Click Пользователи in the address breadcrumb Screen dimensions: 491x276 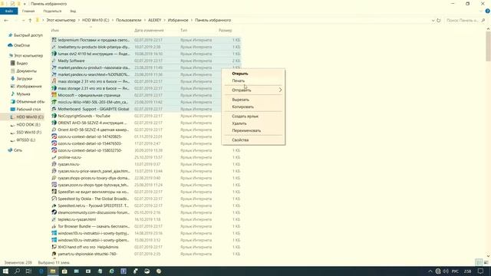128,21
